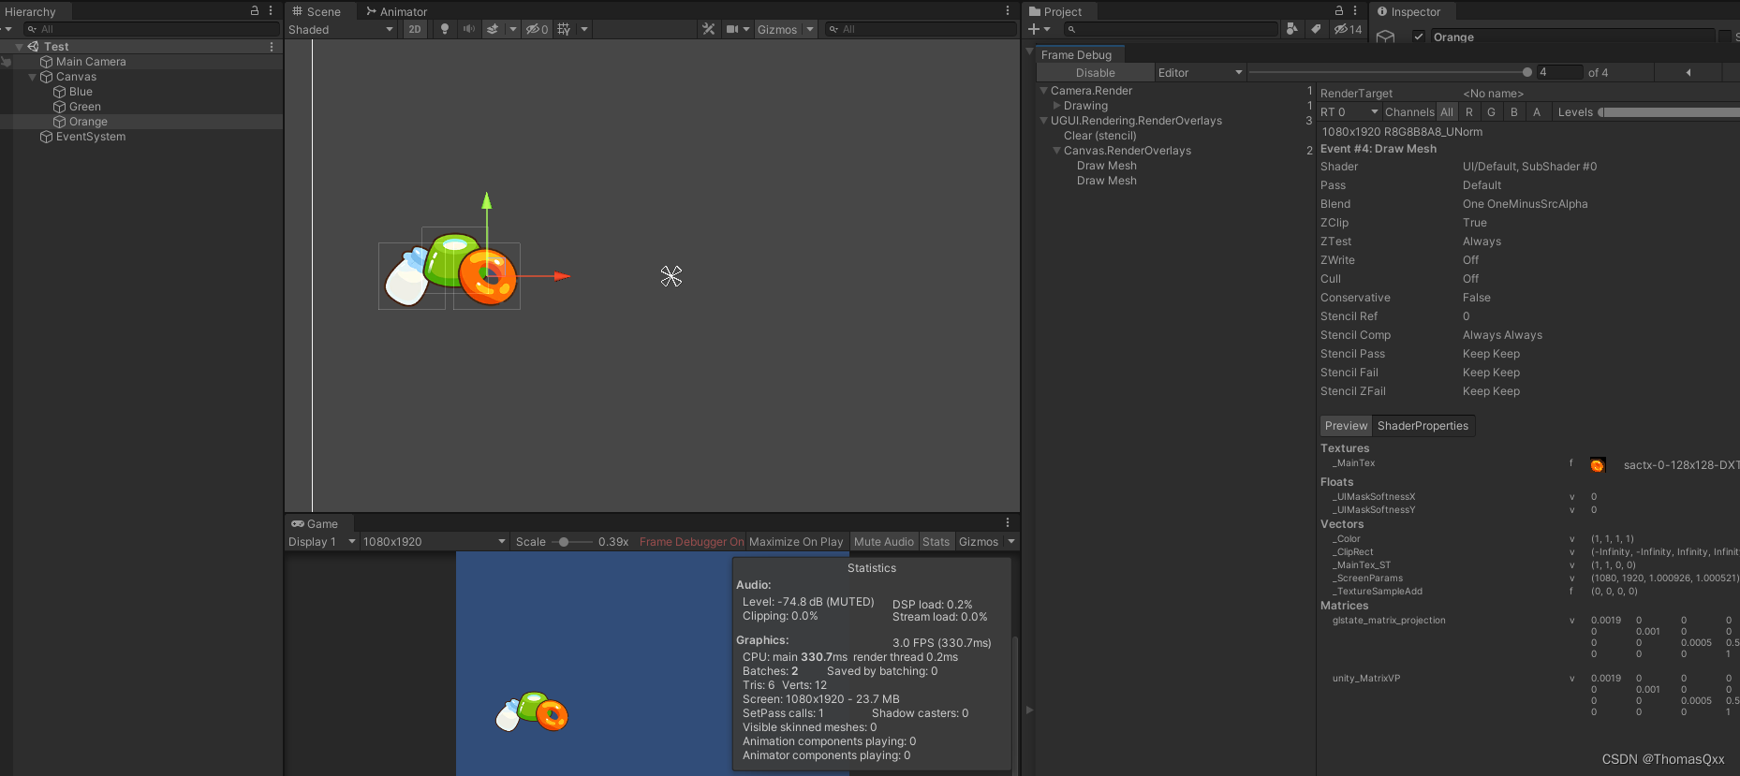
Task: Click the search by type icon in Project
Action: point(1291,29)
